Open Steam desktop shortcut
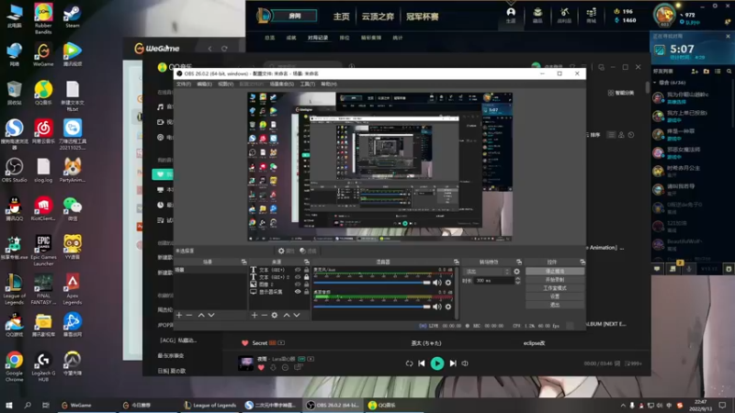The image size is (735, 413). point(73,16)
